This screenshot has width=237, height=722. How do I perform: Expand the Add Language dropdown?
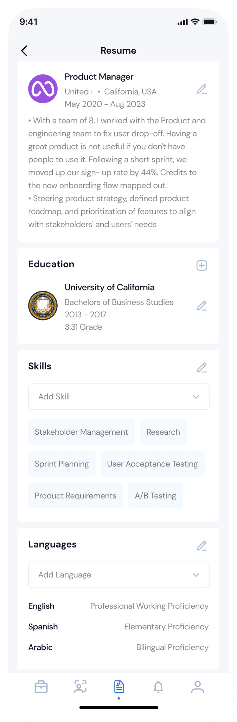tap(119, 575)
